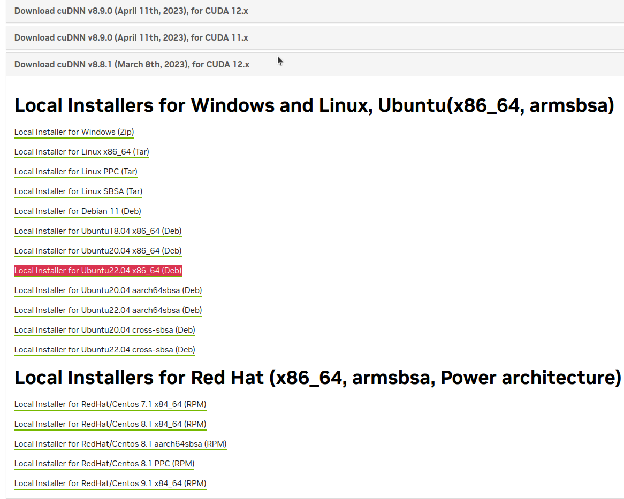Download Local Installer for Linux SBSA (Tar)
This screenshot has height=499, width=624.
coord(78,191)
